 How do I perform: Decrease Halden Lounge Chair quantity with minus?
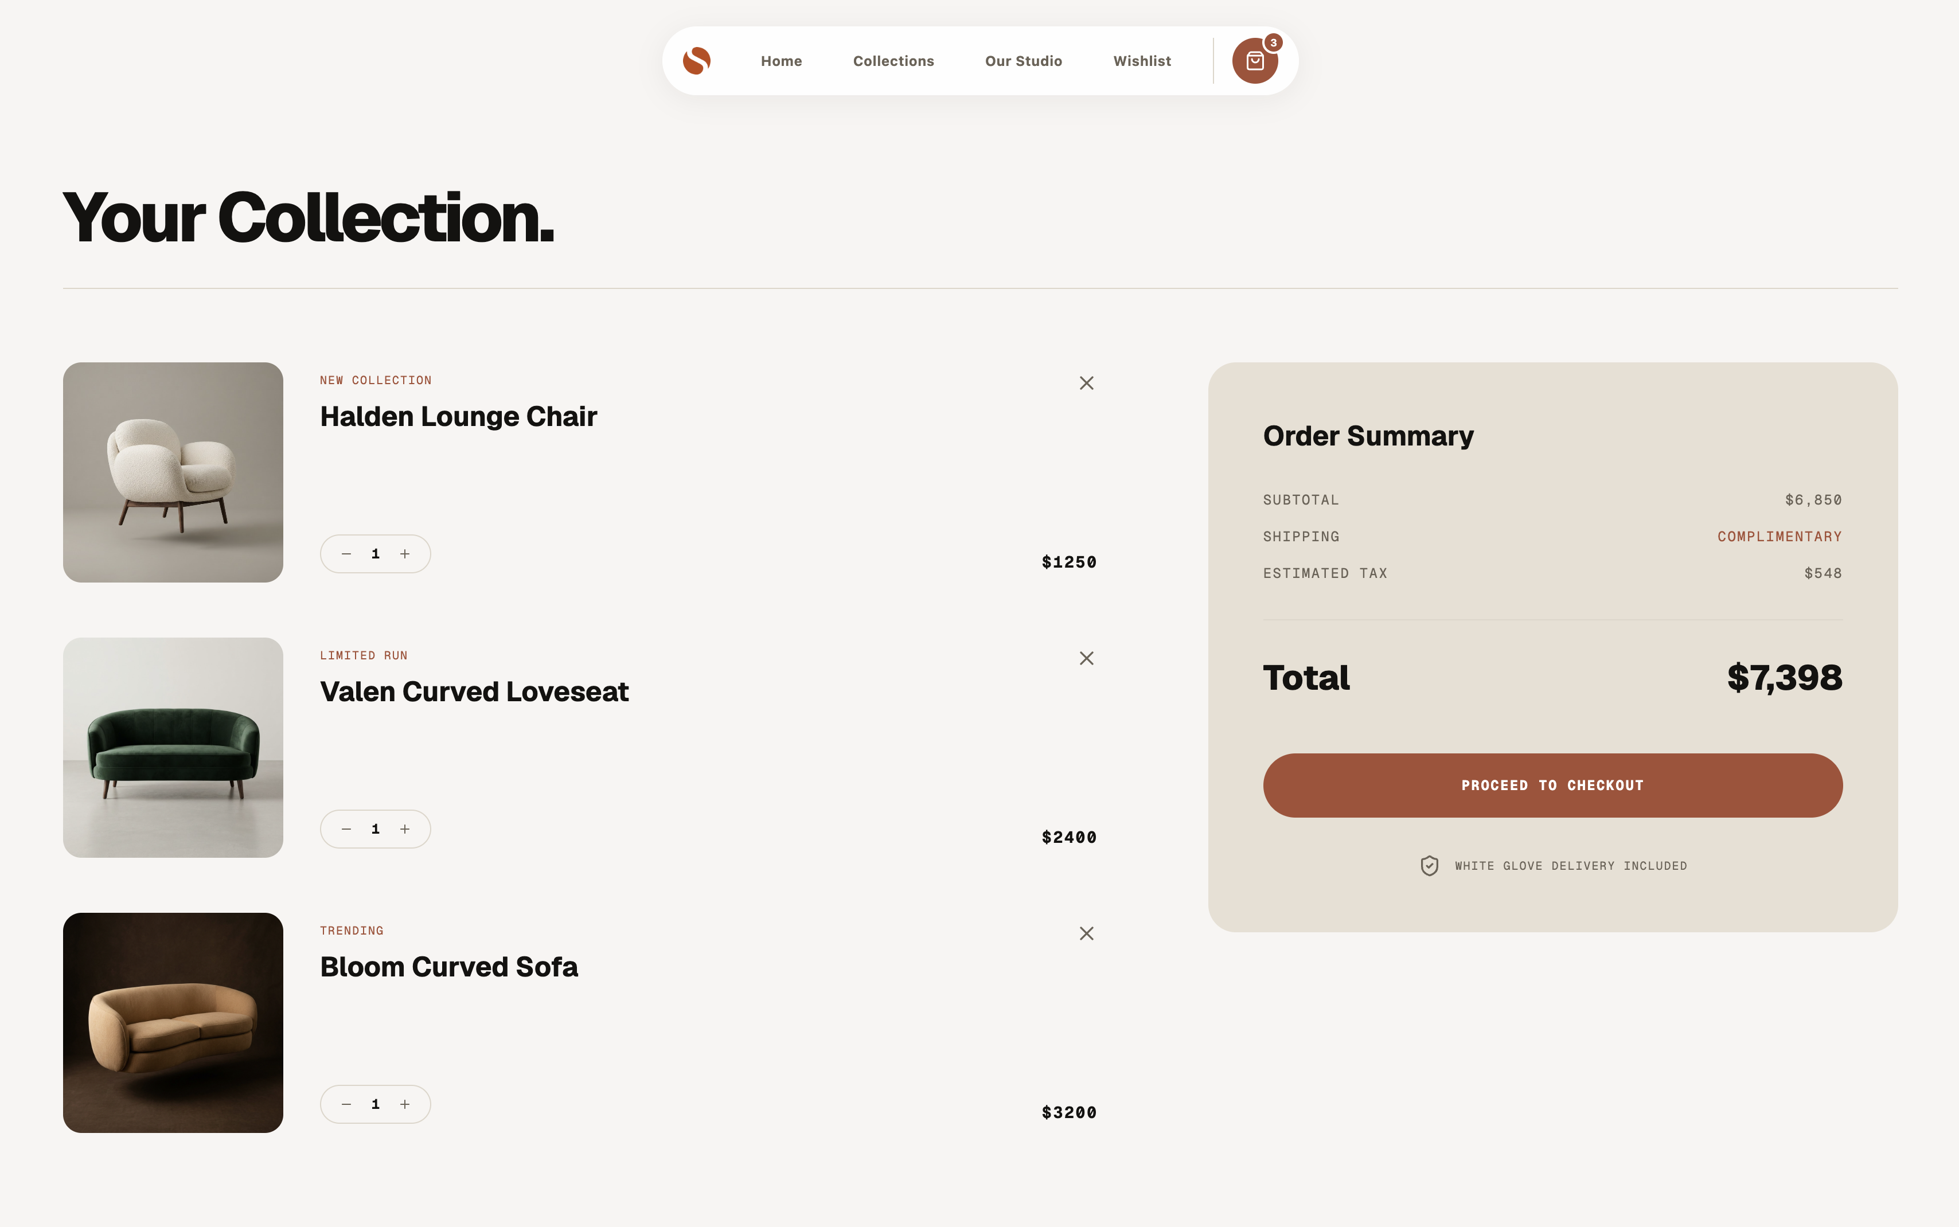coord(346,553)
